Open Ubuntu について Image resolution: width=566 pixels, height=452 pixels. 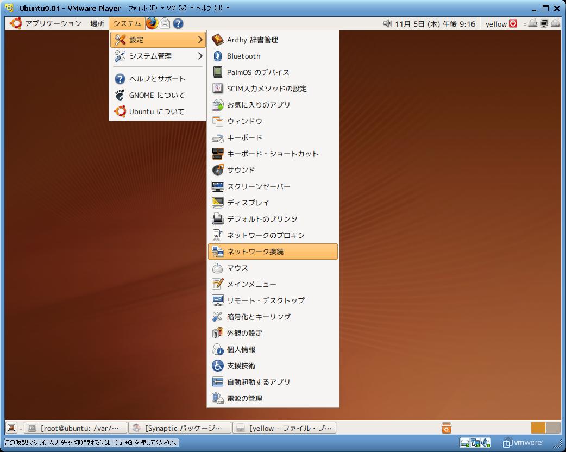[x=158, y=111]
